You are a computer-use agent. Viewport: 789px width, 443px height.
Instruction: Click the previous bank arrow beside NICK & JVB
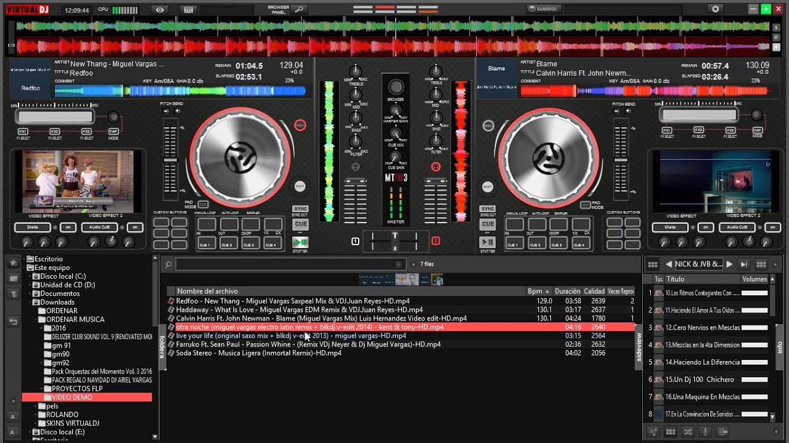(669, 265)
